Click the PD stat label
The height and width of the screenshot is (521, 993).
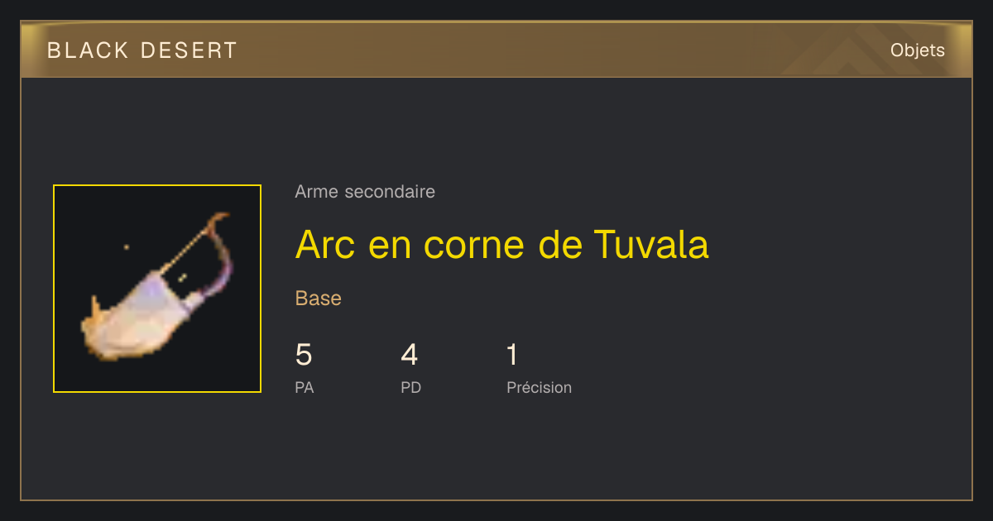click(410, 387)
